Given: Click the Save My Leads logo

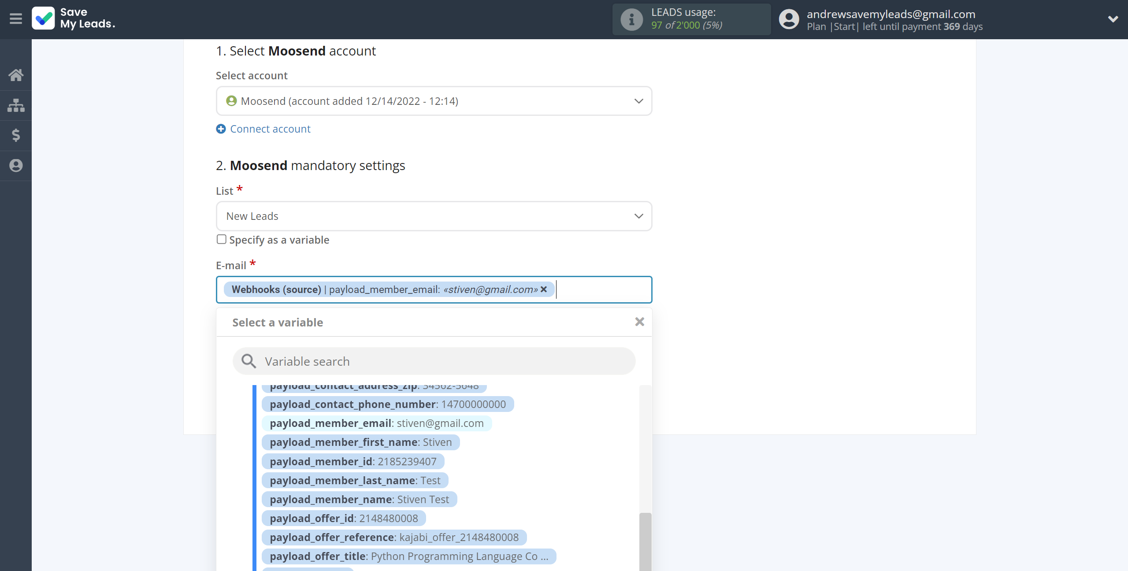Looking at the screenshot, I should pos(74,19).
